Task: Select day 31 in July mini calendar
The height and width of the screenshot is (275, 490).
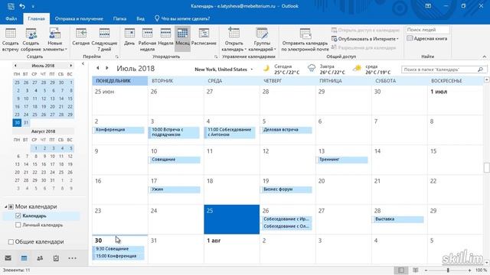Action: 26,122
